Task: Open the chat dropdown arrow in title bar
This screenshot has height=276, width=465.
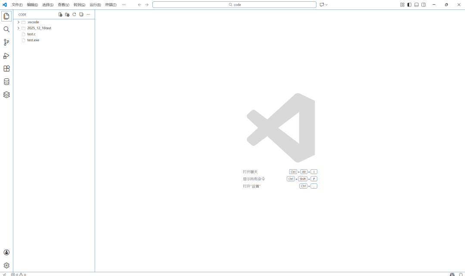Action: [326, 5]
